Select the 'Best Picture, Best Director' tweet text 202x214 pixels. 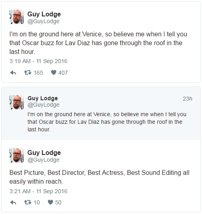[99, 177]
